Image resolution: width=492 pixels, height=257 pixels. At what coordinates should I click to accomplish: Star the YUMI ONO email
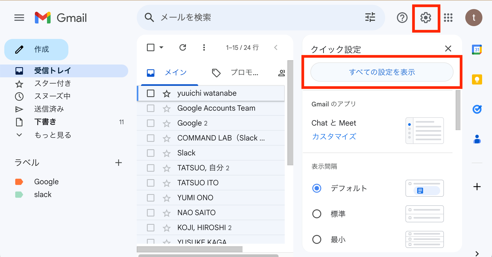[167, 198]
